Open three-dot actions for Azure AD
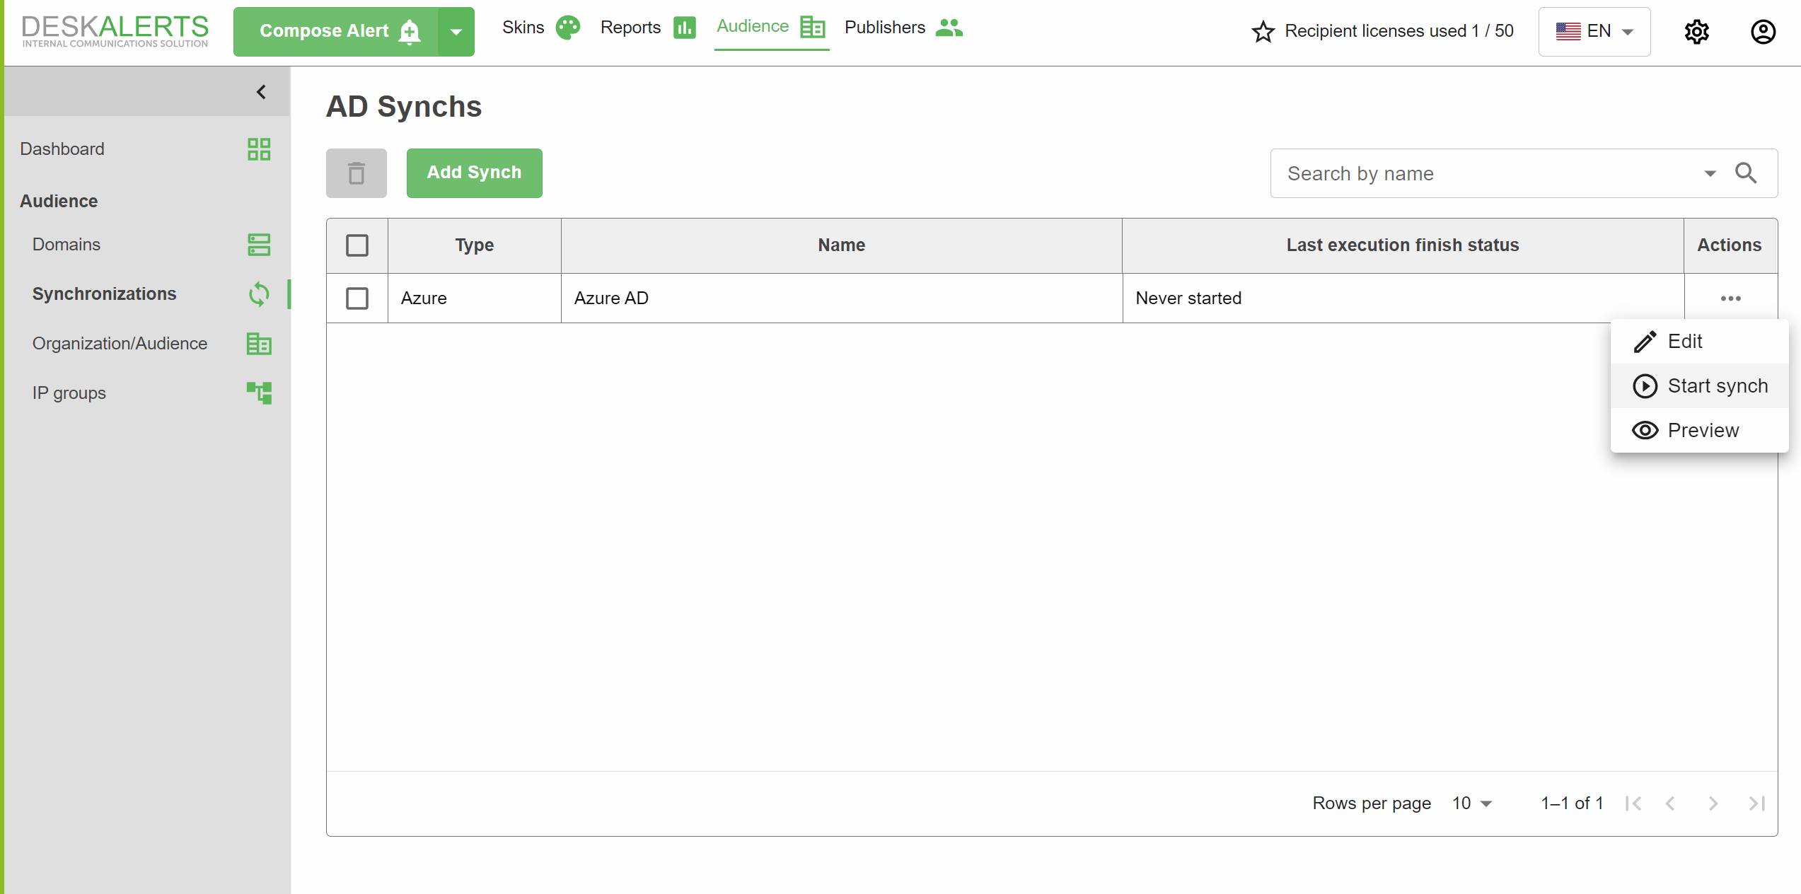 pyautogui.click(x=1730, y=298)
